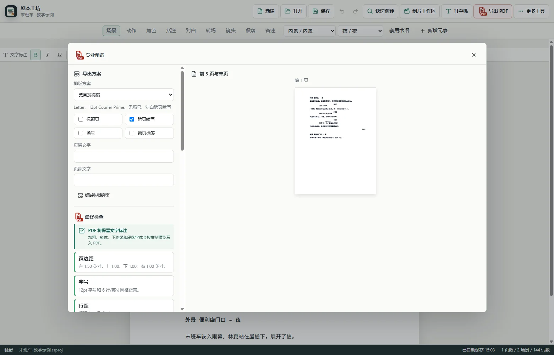
Task: Enable the 锁页标签 checkbox
Action: click(x=132, y=133)
